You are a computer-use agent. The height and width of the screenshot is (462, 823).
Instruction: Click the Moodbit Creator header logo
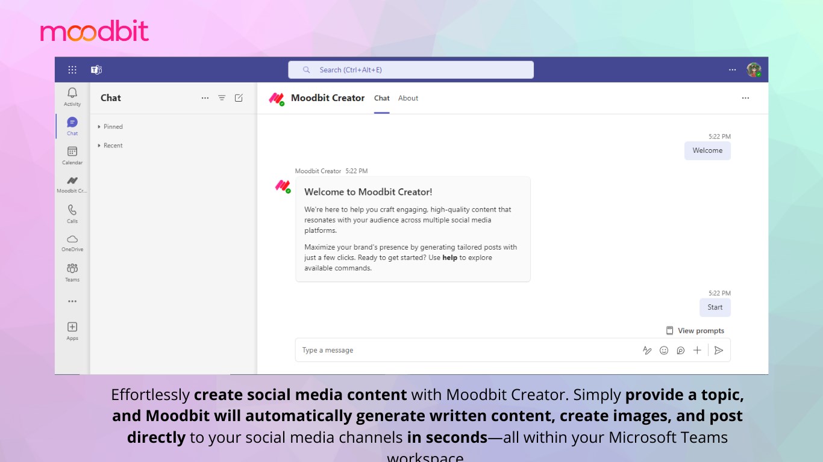point(277,99)
